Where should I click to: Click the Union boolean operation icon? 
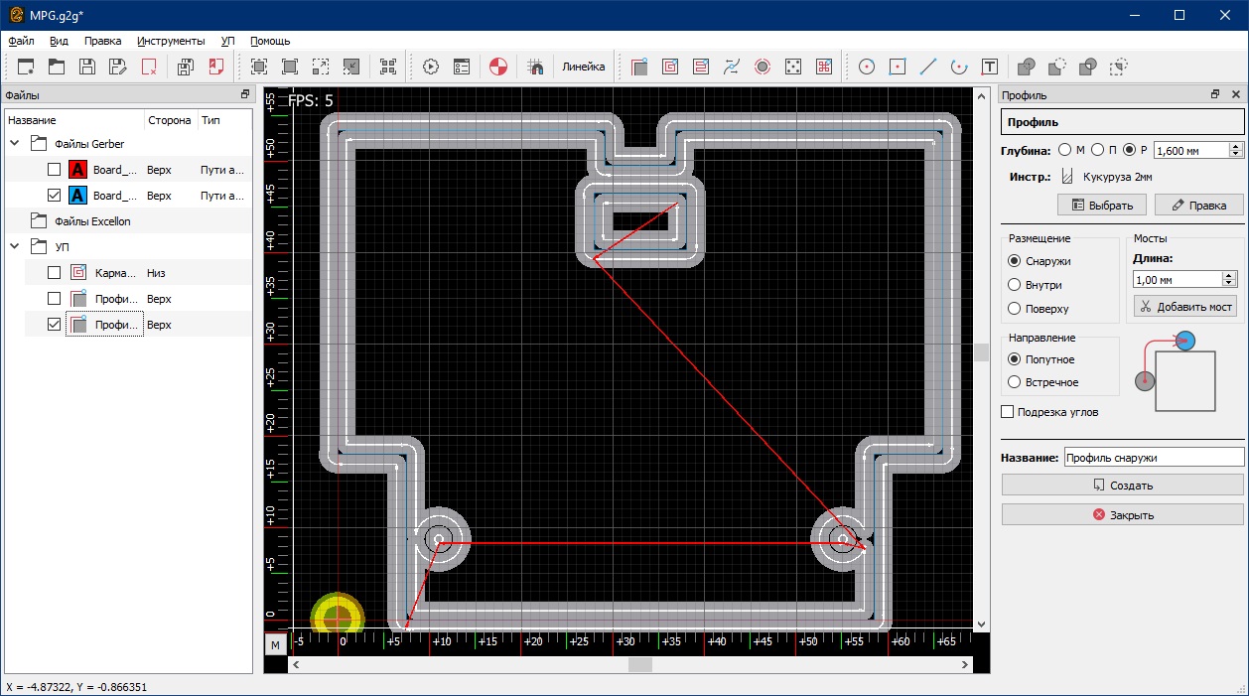point(1027,67)
